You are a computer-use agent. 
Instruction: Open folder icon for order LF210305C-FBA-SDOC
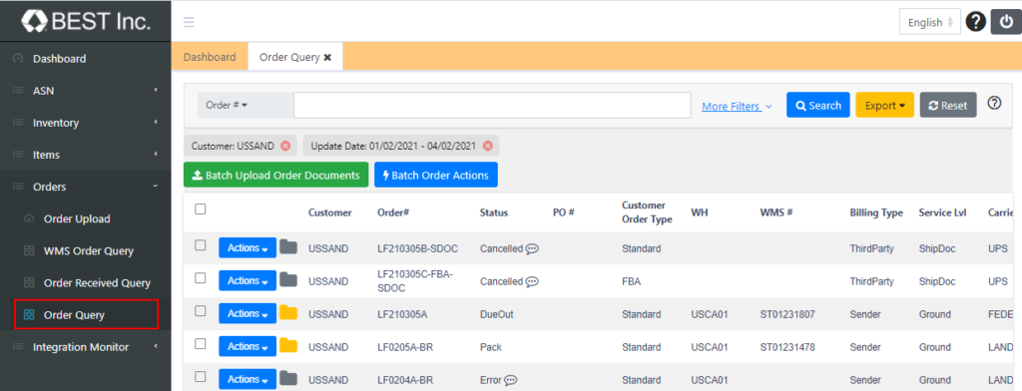[x=288, y=280]
